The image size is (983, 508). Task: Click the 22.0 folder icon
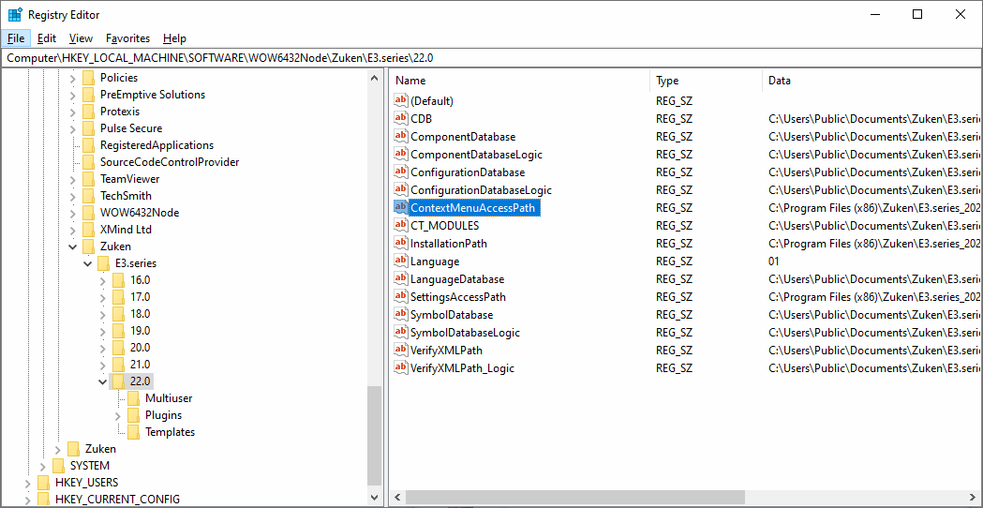(x=118, y=381)
